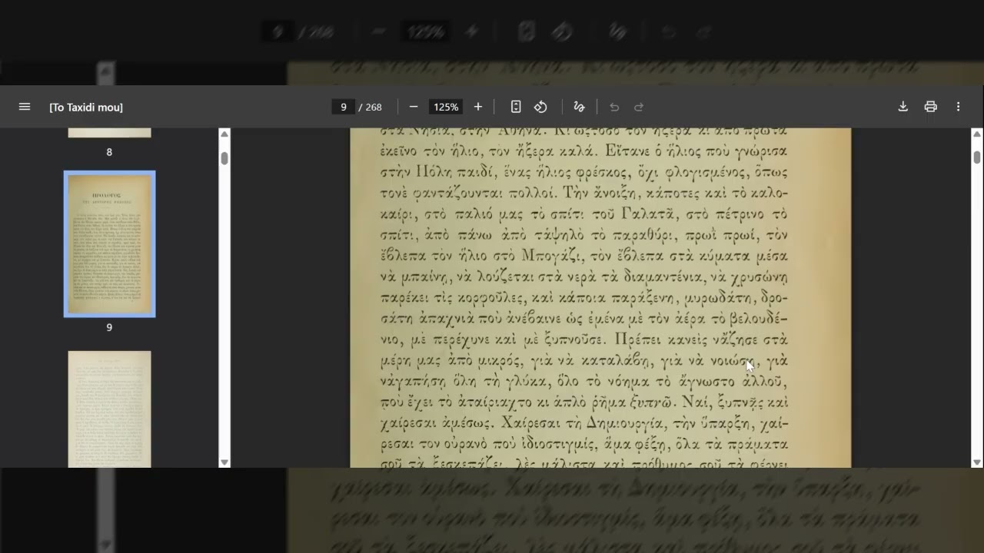Click the document scrollbar up arrow
Image resolution: width=984 pixels, height=553 pixels.
coord(977,134)
